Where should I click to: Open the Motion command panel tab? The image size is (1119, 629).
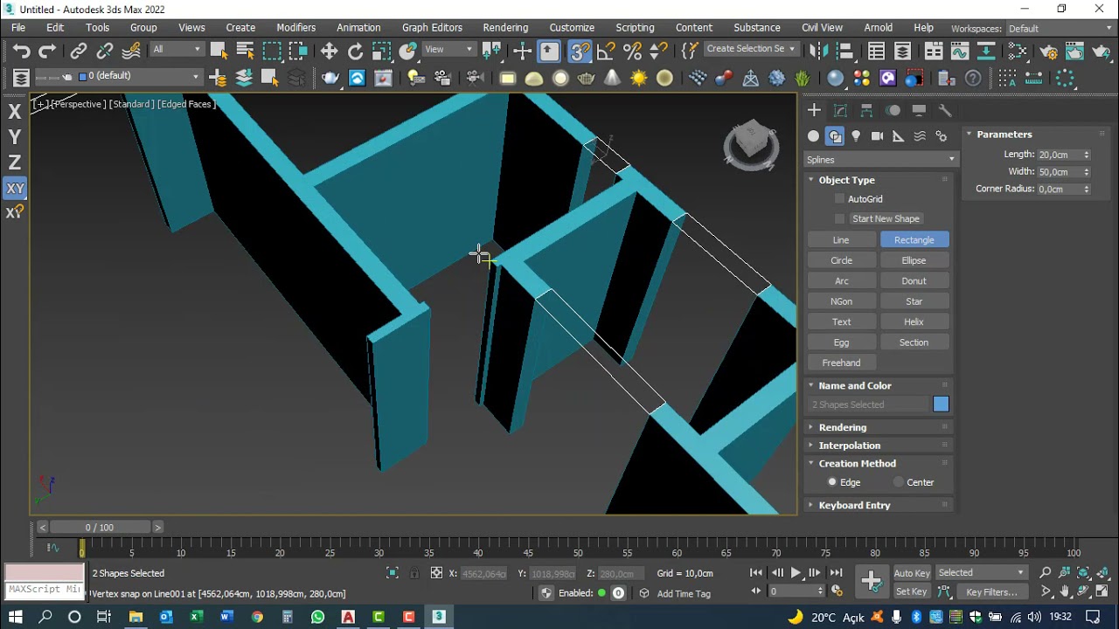(x=893, y=110)
